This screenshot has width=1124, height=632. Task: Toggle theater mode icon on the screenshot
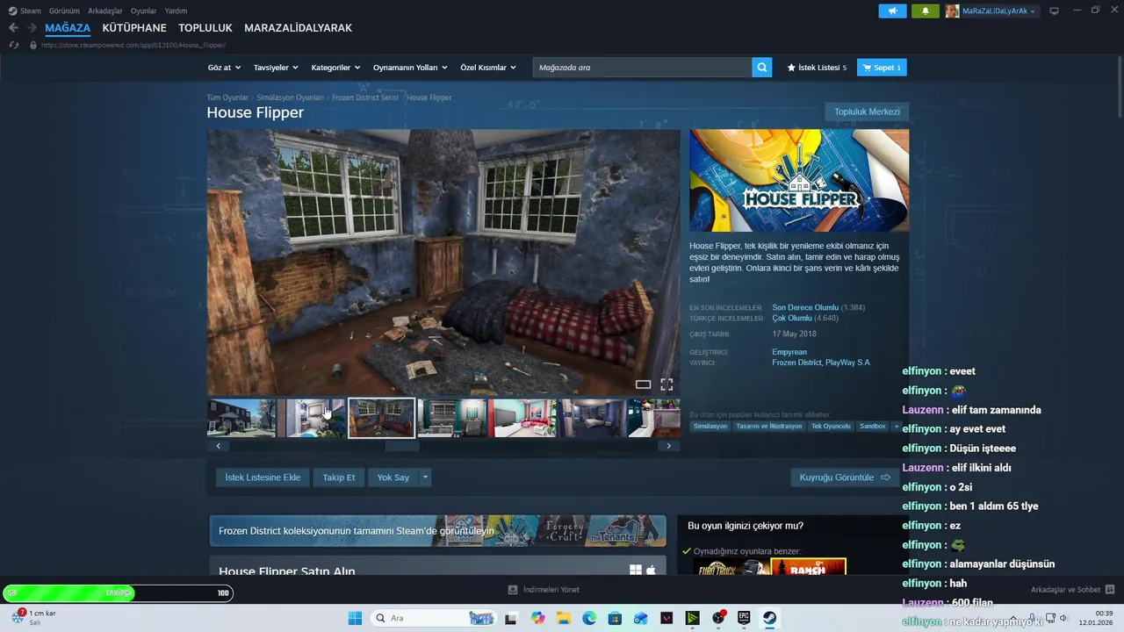(643, 384)
